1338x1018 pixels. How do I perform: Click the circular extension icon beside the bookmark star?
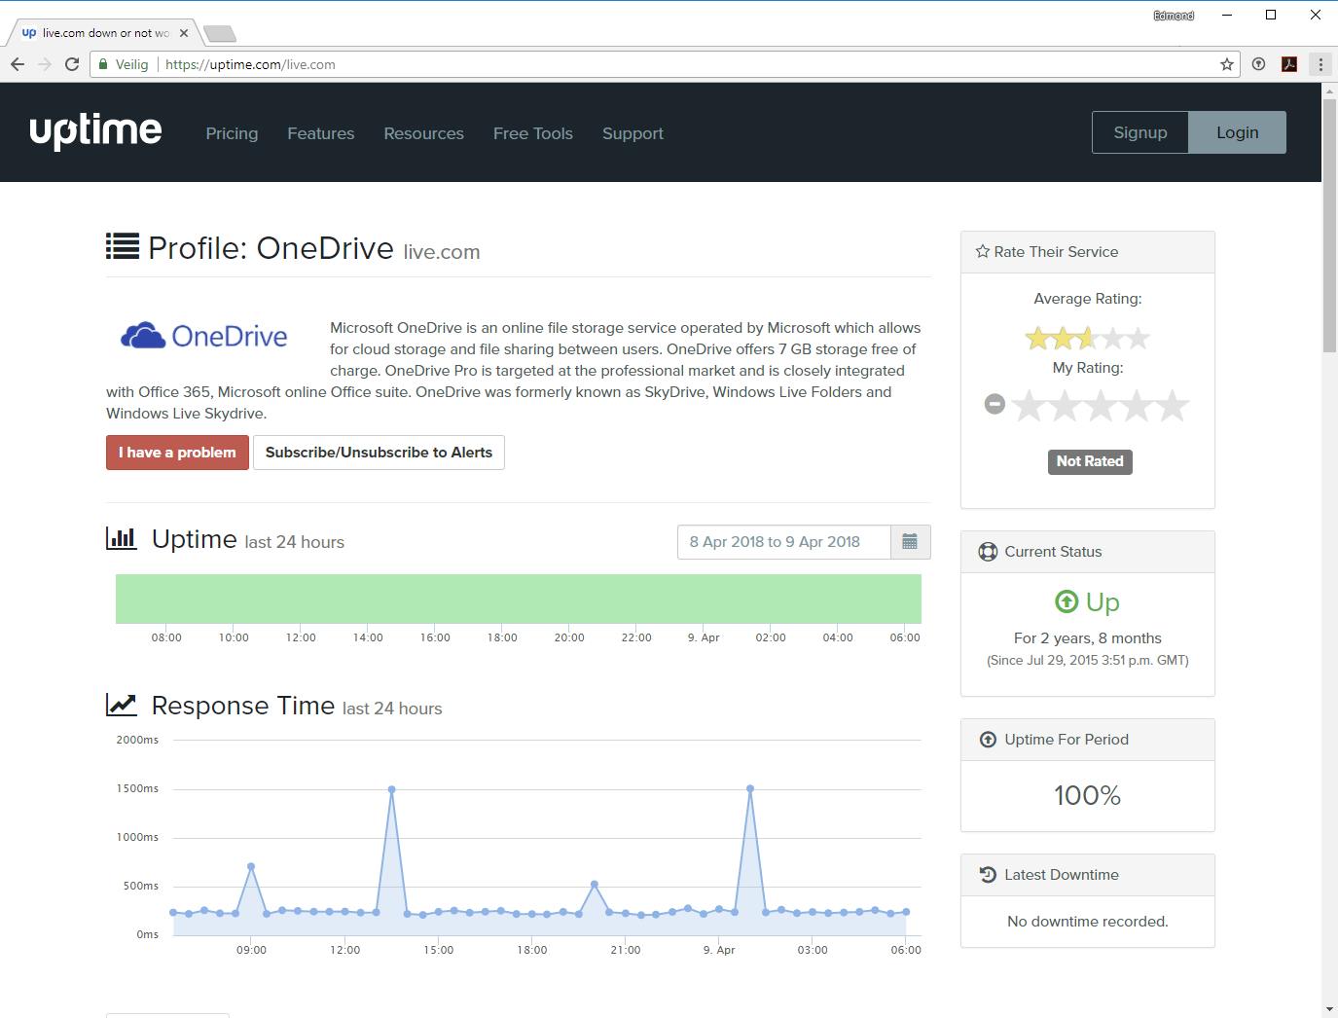1258,64
